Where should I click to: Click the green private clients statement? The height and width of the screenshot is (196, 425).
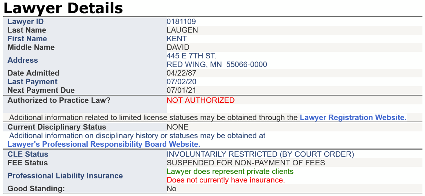(230, 171)
